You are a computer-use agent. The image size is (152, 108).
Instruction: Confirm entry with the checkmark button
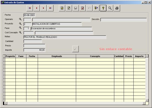click(75, 49)
